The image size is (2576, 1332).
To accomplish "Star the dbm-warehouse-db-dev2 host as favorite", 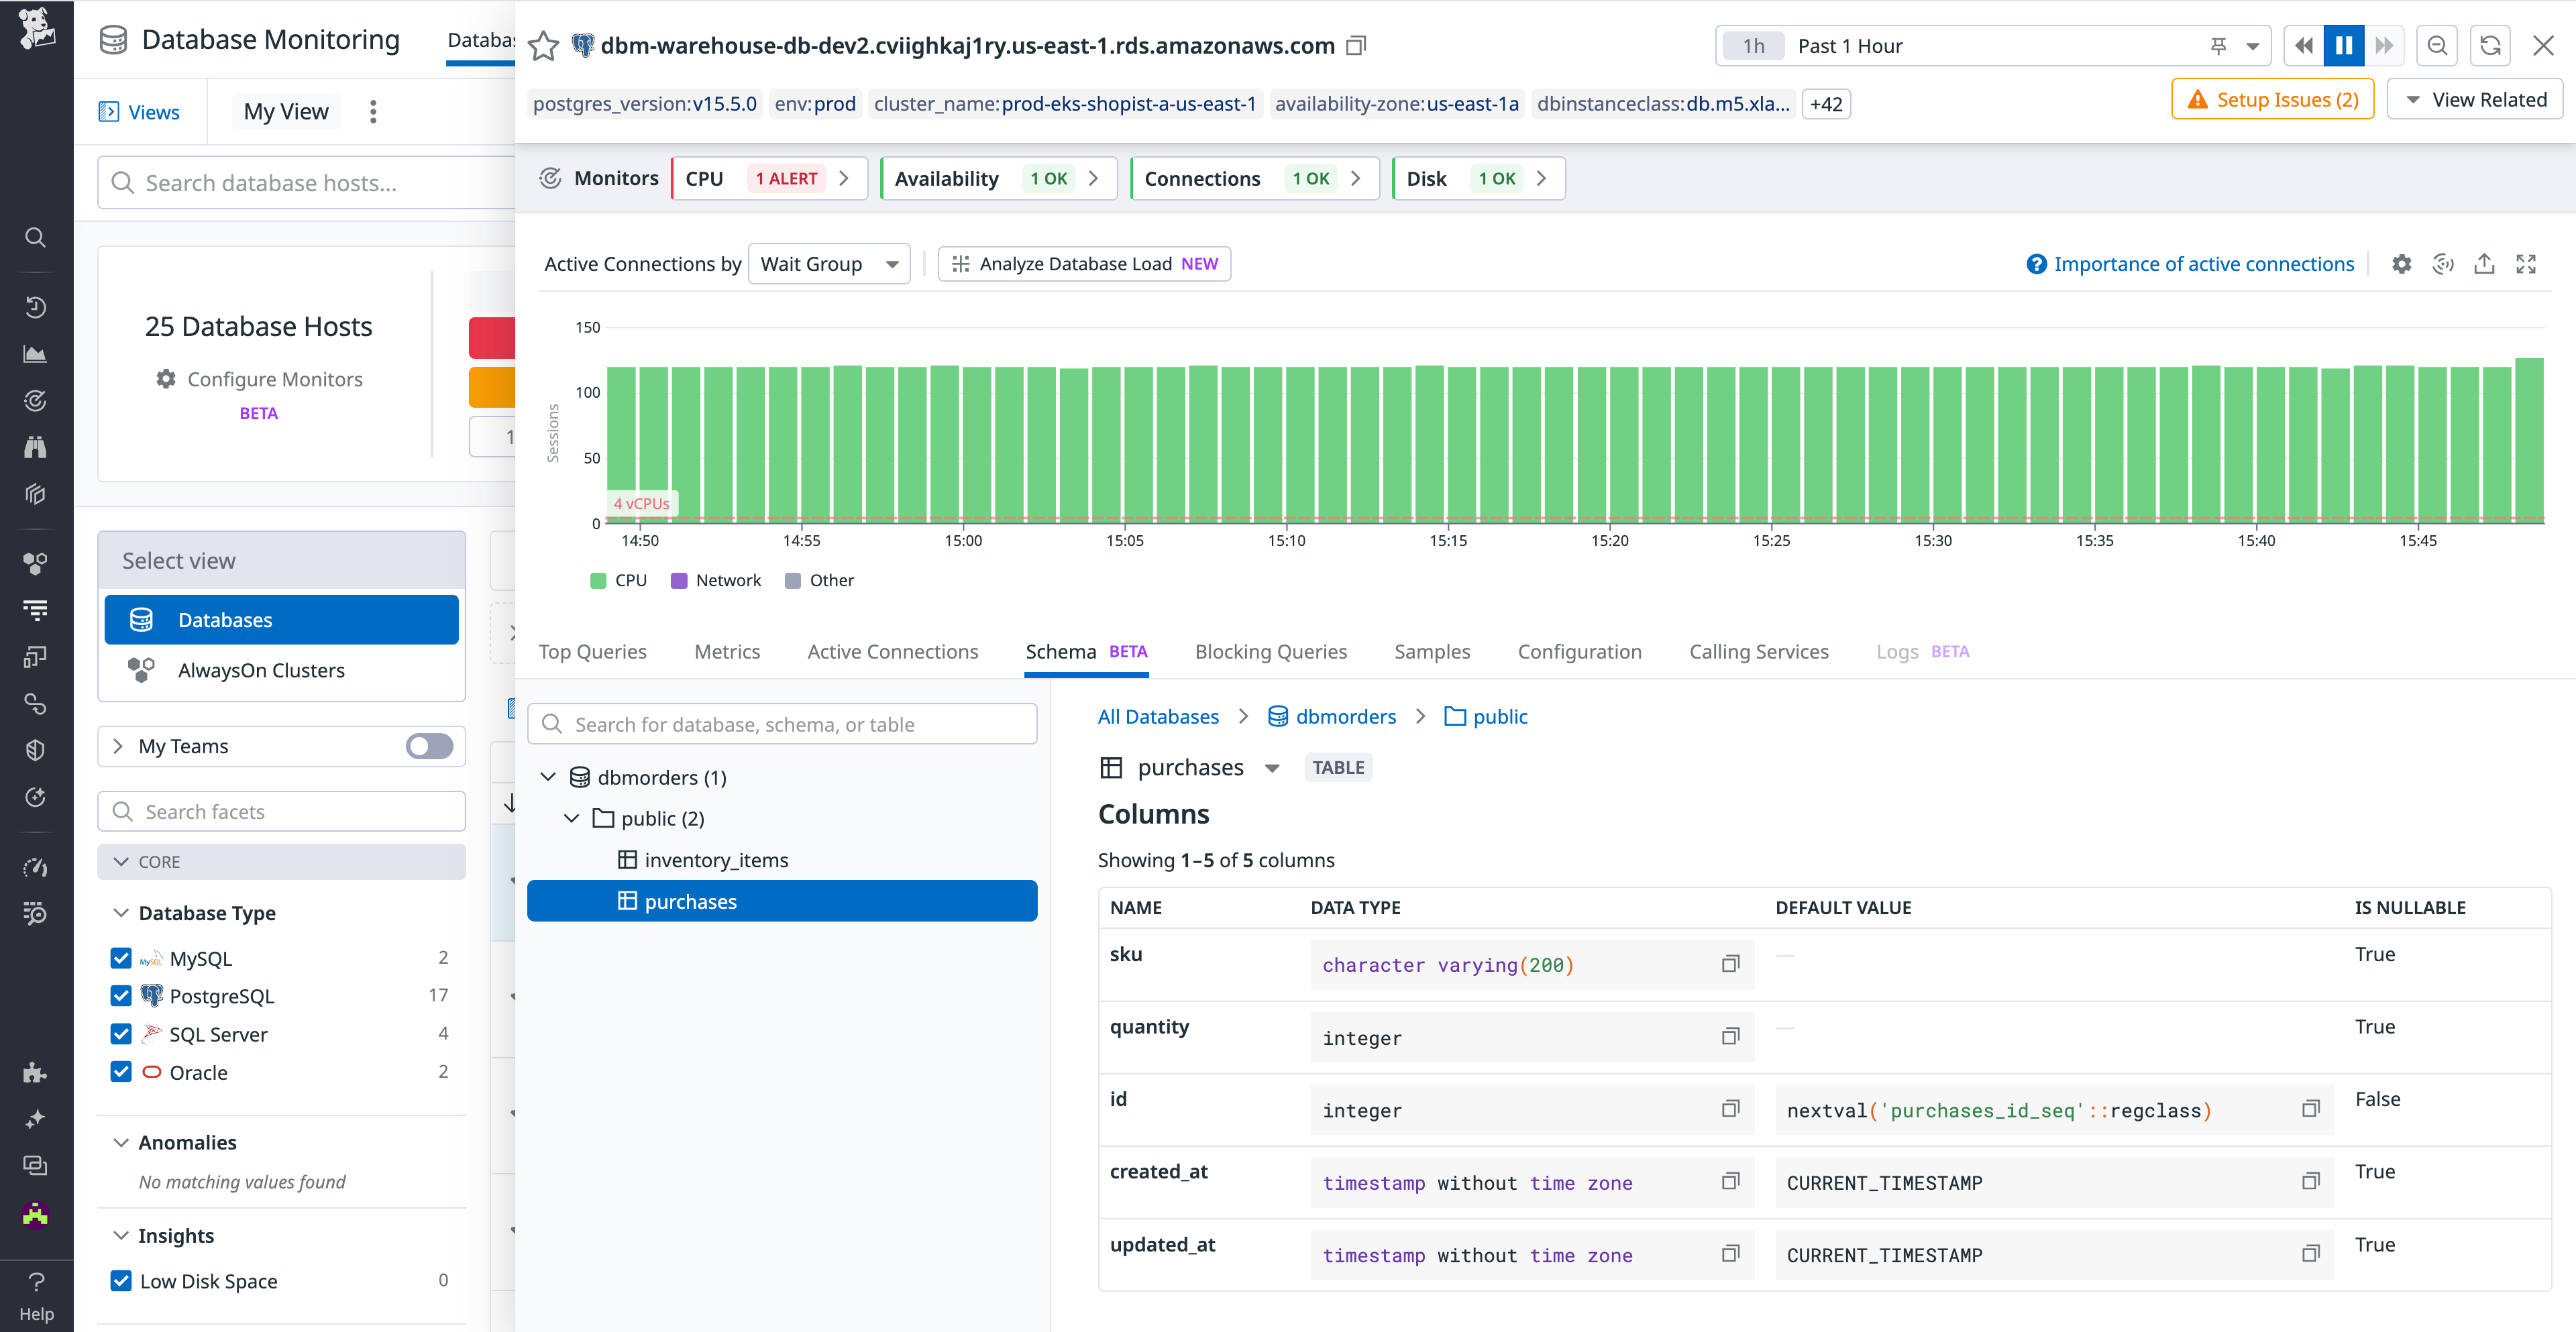I will [544, 45].
